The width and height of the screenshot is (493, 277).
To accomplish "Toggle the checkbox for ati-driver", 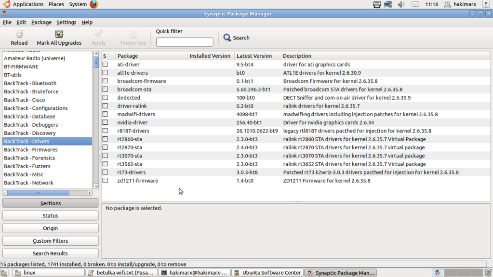I will coord(105,64).
